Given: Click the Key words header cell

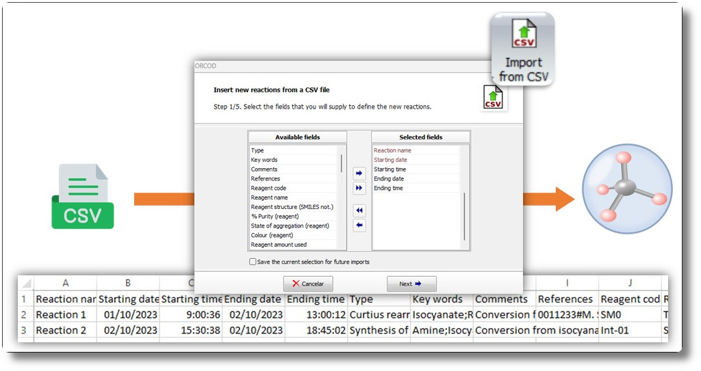Looking at the screenshot, I should coord(442,299).
